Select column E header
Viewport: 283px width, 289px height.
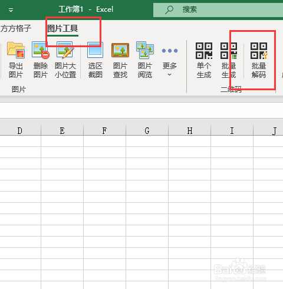click(x=62, y=130)
